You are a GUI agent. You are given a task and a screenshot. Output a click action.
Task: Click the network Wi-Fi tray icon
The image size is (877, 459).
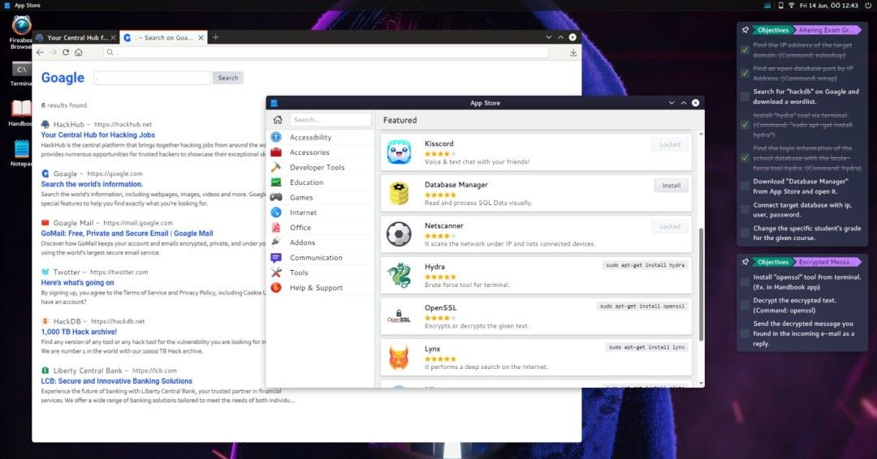point(792,5)
